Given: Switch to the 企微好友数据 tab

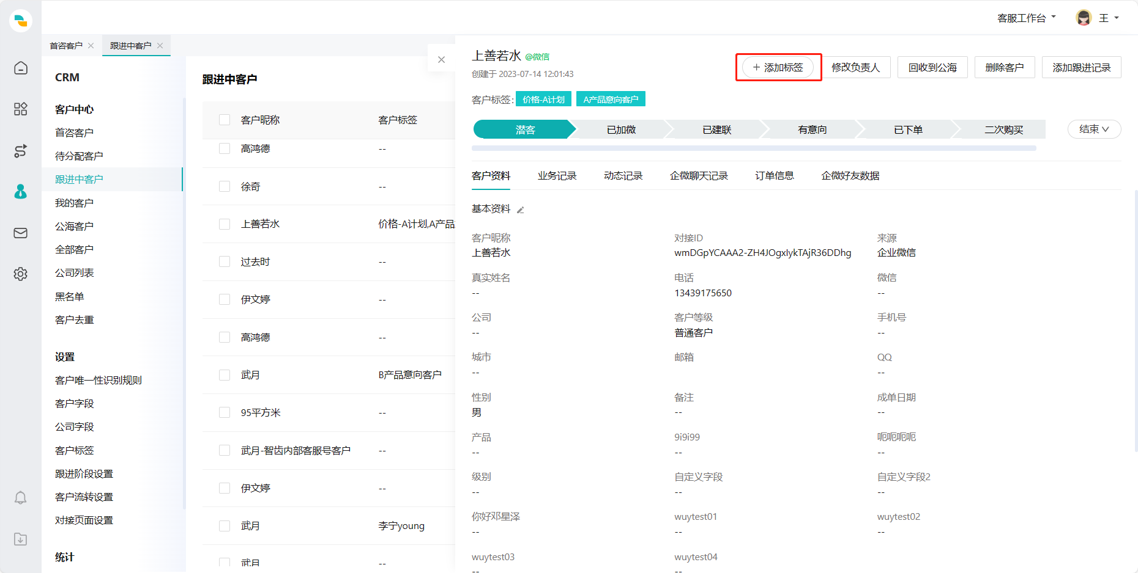Looking at the screenshot, I should pyautogui.click(x=850, y=176).
